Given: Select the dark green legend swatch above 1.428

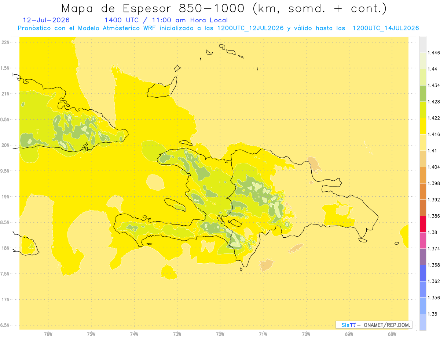Looking at the screenshot, I should tap(423, 93).
